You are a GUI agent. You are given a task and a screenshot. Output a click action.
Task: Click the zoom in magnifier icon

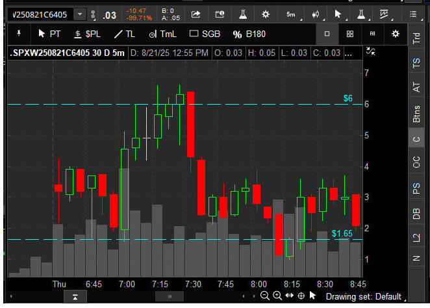[277, 296]
